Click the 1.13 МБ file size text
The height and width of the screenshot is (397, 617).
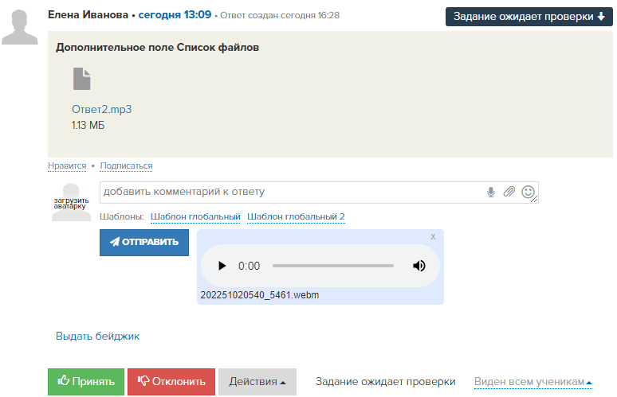click(88, 125)
